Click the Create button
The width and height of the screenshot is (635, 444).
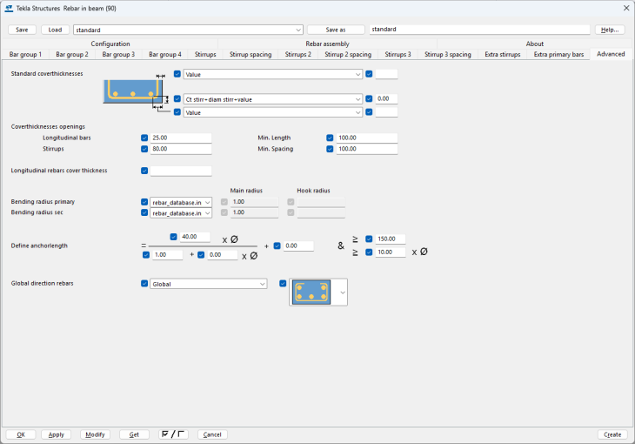tap(612, 434)
